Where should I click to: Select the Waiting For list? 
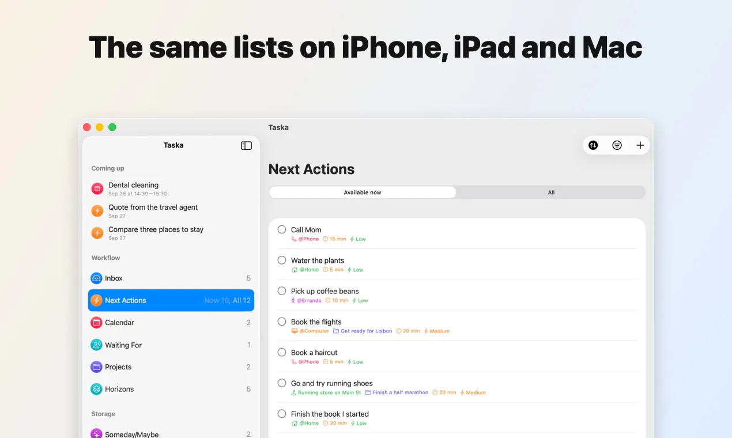coord(171,345)
